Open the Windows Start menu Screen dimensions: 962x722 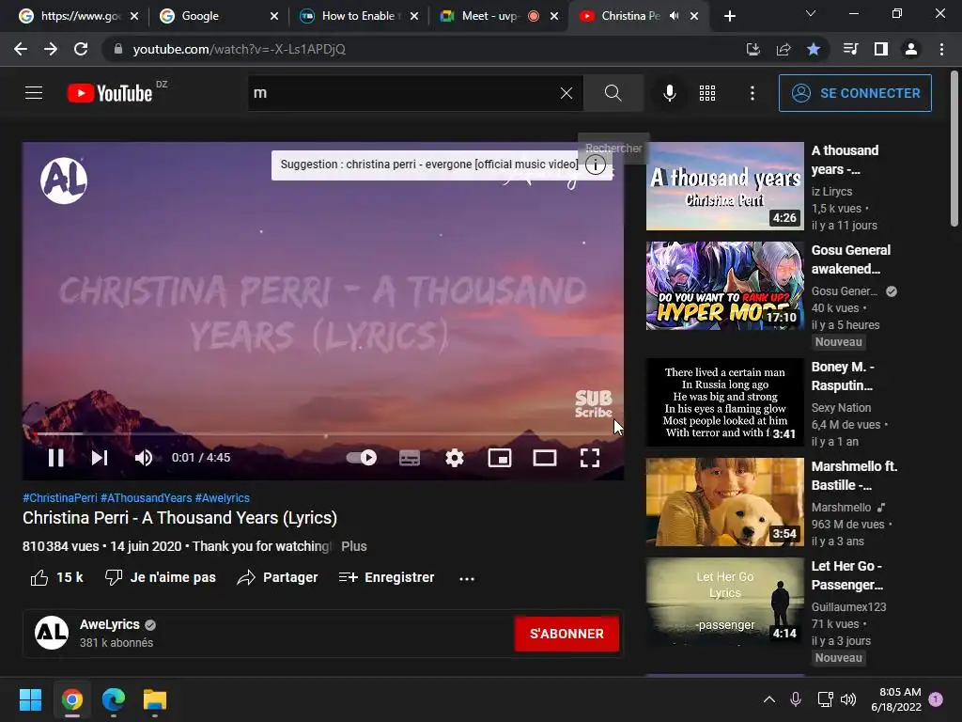click(x=30, y=699)
